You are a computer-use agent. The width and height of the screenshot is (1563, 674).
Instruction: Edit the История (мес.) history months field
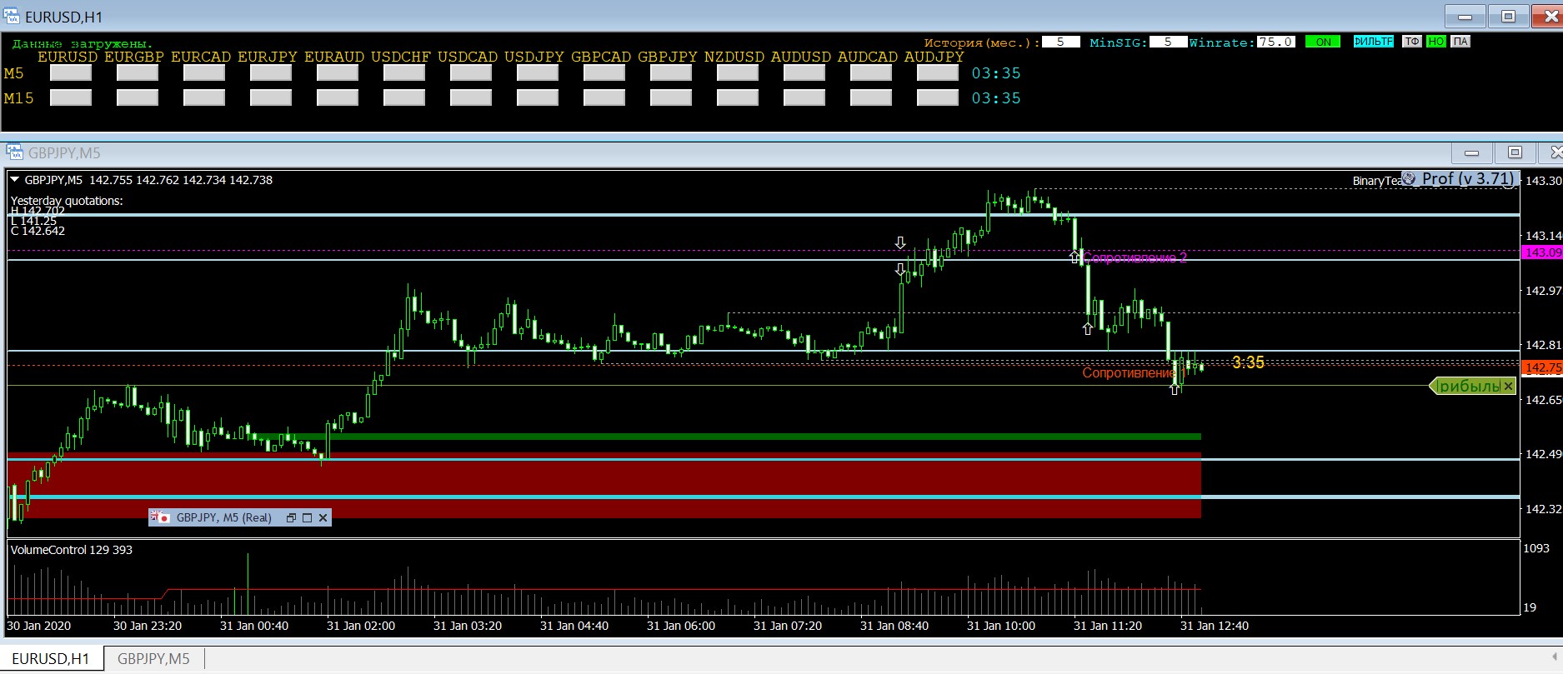click(x=1061, y=42)
